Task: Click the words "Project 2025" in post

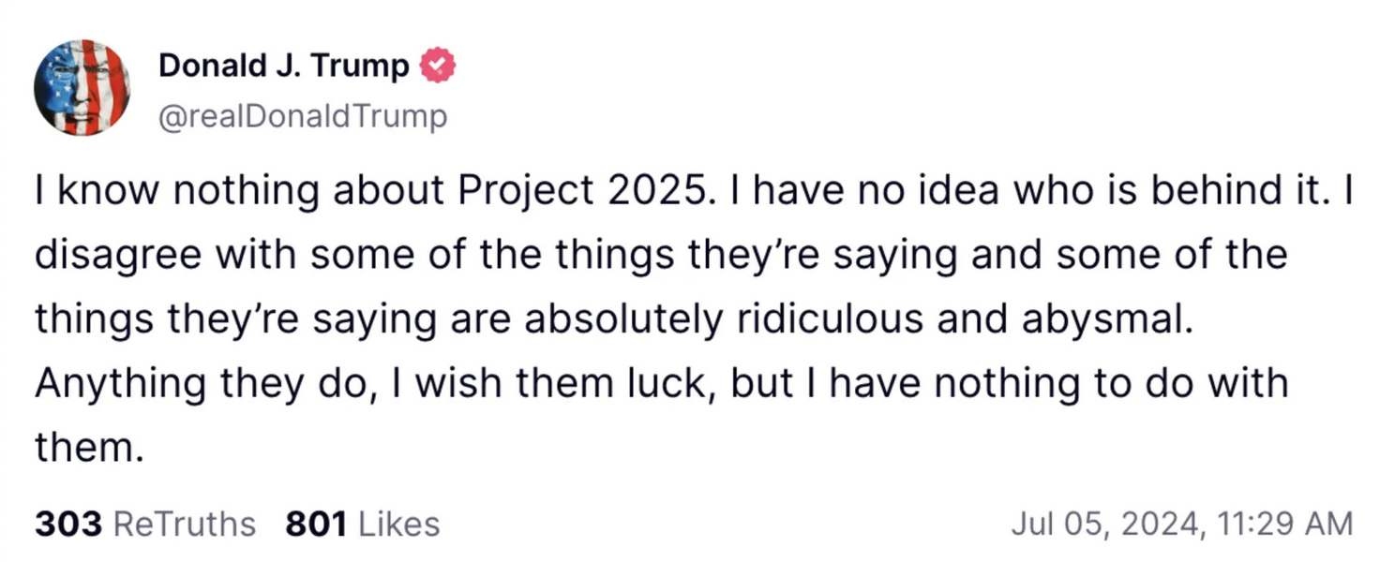Action: [580, 191]
